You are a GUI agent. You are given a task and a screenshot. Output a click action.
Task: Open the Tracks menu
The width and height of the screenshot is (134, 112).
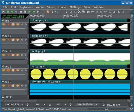[62, 7]
